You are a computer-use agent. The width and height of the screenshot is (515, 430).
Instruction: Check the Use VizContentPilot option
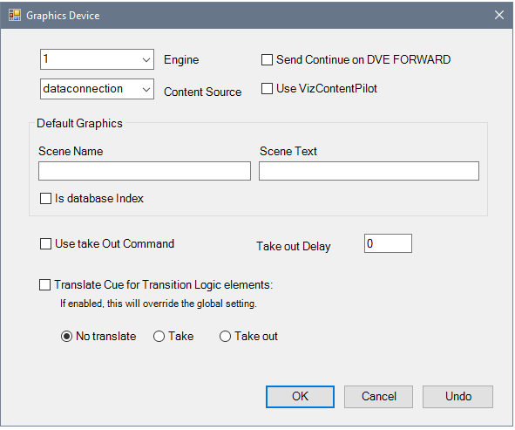[x=267, y=89]
